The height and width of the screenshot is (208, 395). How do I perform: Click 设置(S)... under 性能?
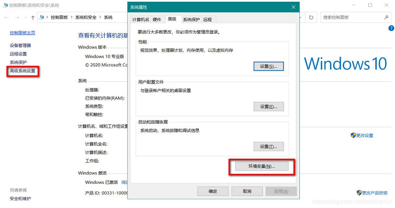268,66
